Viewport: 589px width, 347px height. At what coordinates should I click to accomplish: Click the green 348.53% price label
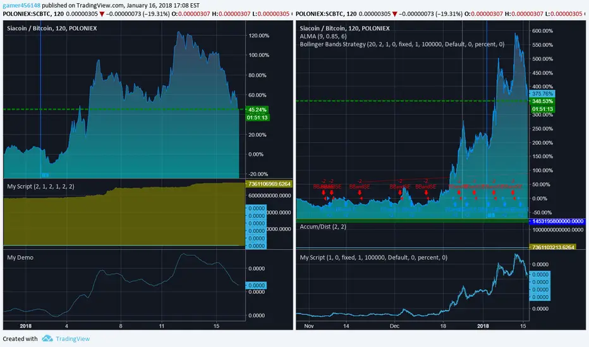pyautogui.click(x=542, y=102)
